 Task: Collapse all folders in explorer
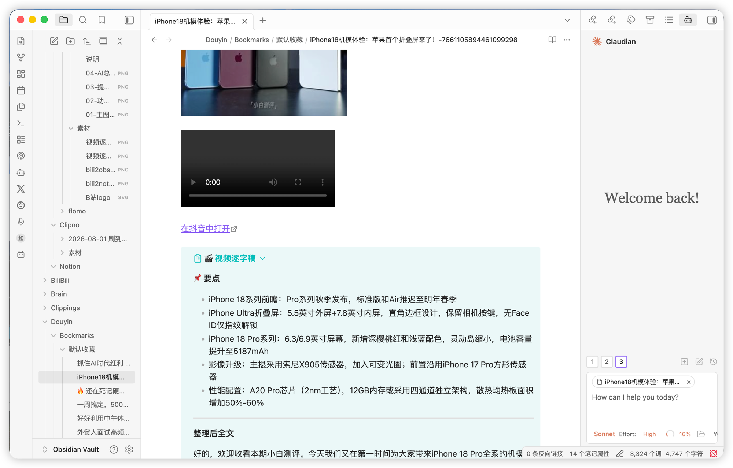(x=119, y=41)
